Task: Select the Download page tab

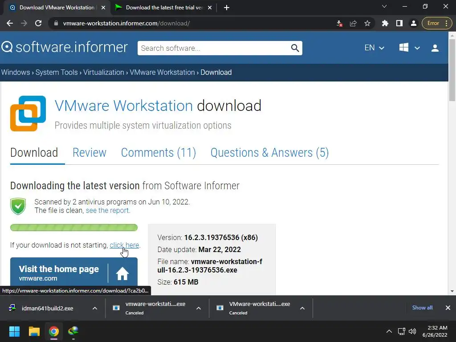Action: pos(34,153)
